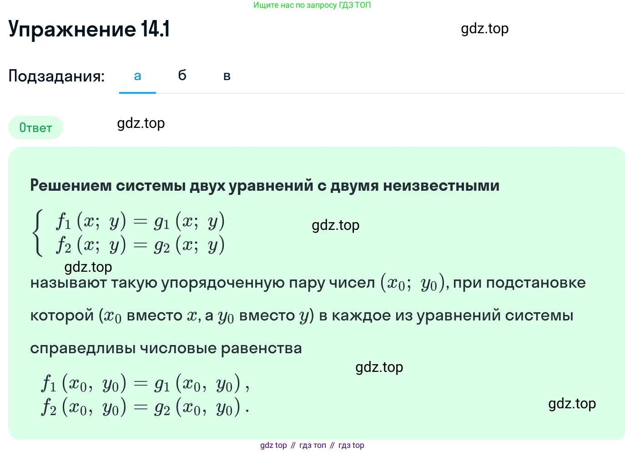
Task: Click the equality f₂(x₀, y₀) = g₂(x₀, y₀)
Action: tap(145, 407)
